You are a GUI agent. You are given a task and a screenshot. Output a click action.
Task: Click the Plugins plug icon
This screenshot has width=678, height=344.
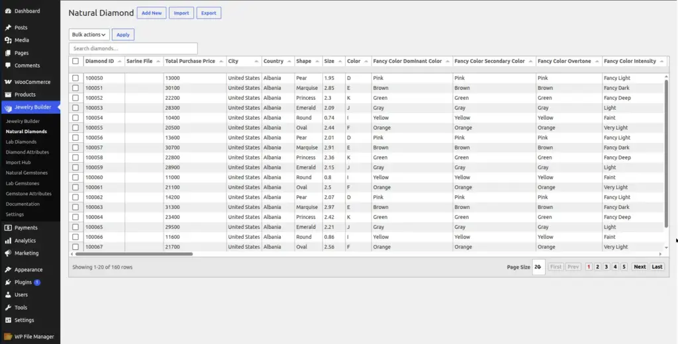[8, 282]
